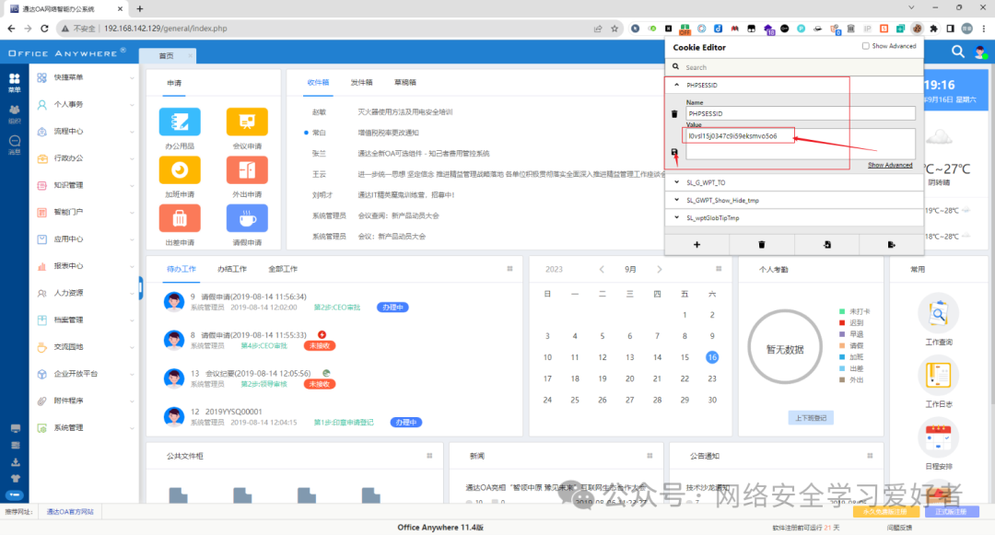Screen dimensions: 995x535
Task: Open the 加班申请 icon
Action: 180,169
